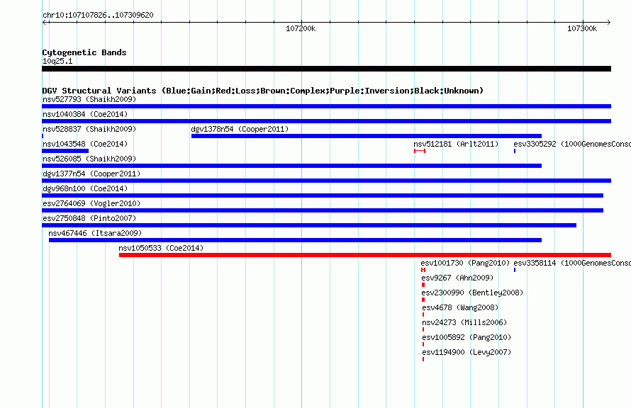Select the red esv9267 loss marker

click(x=423, y=285)
